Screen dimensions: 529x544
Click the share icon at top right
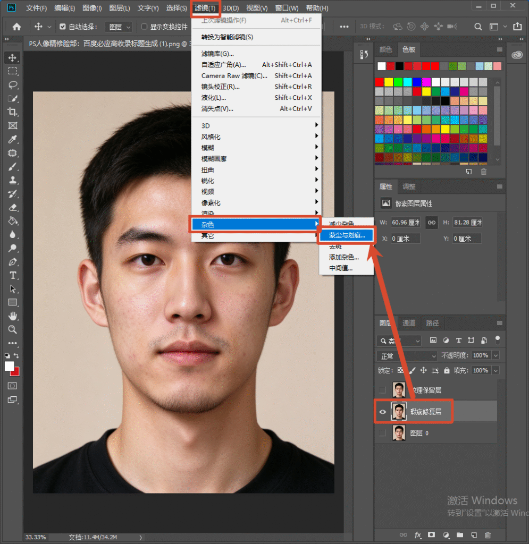[517, 27]
